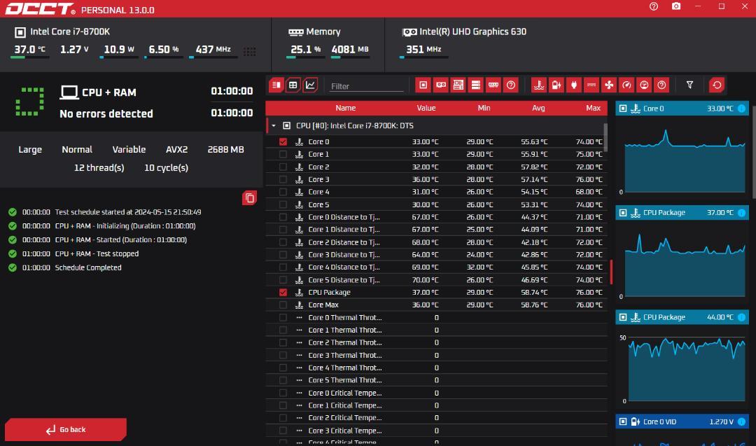Click the Core 3 row 76.00 °C maximum

coord(589,179)
